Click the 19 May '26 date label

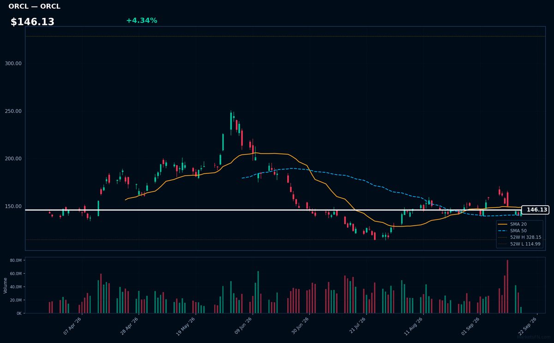186,326
